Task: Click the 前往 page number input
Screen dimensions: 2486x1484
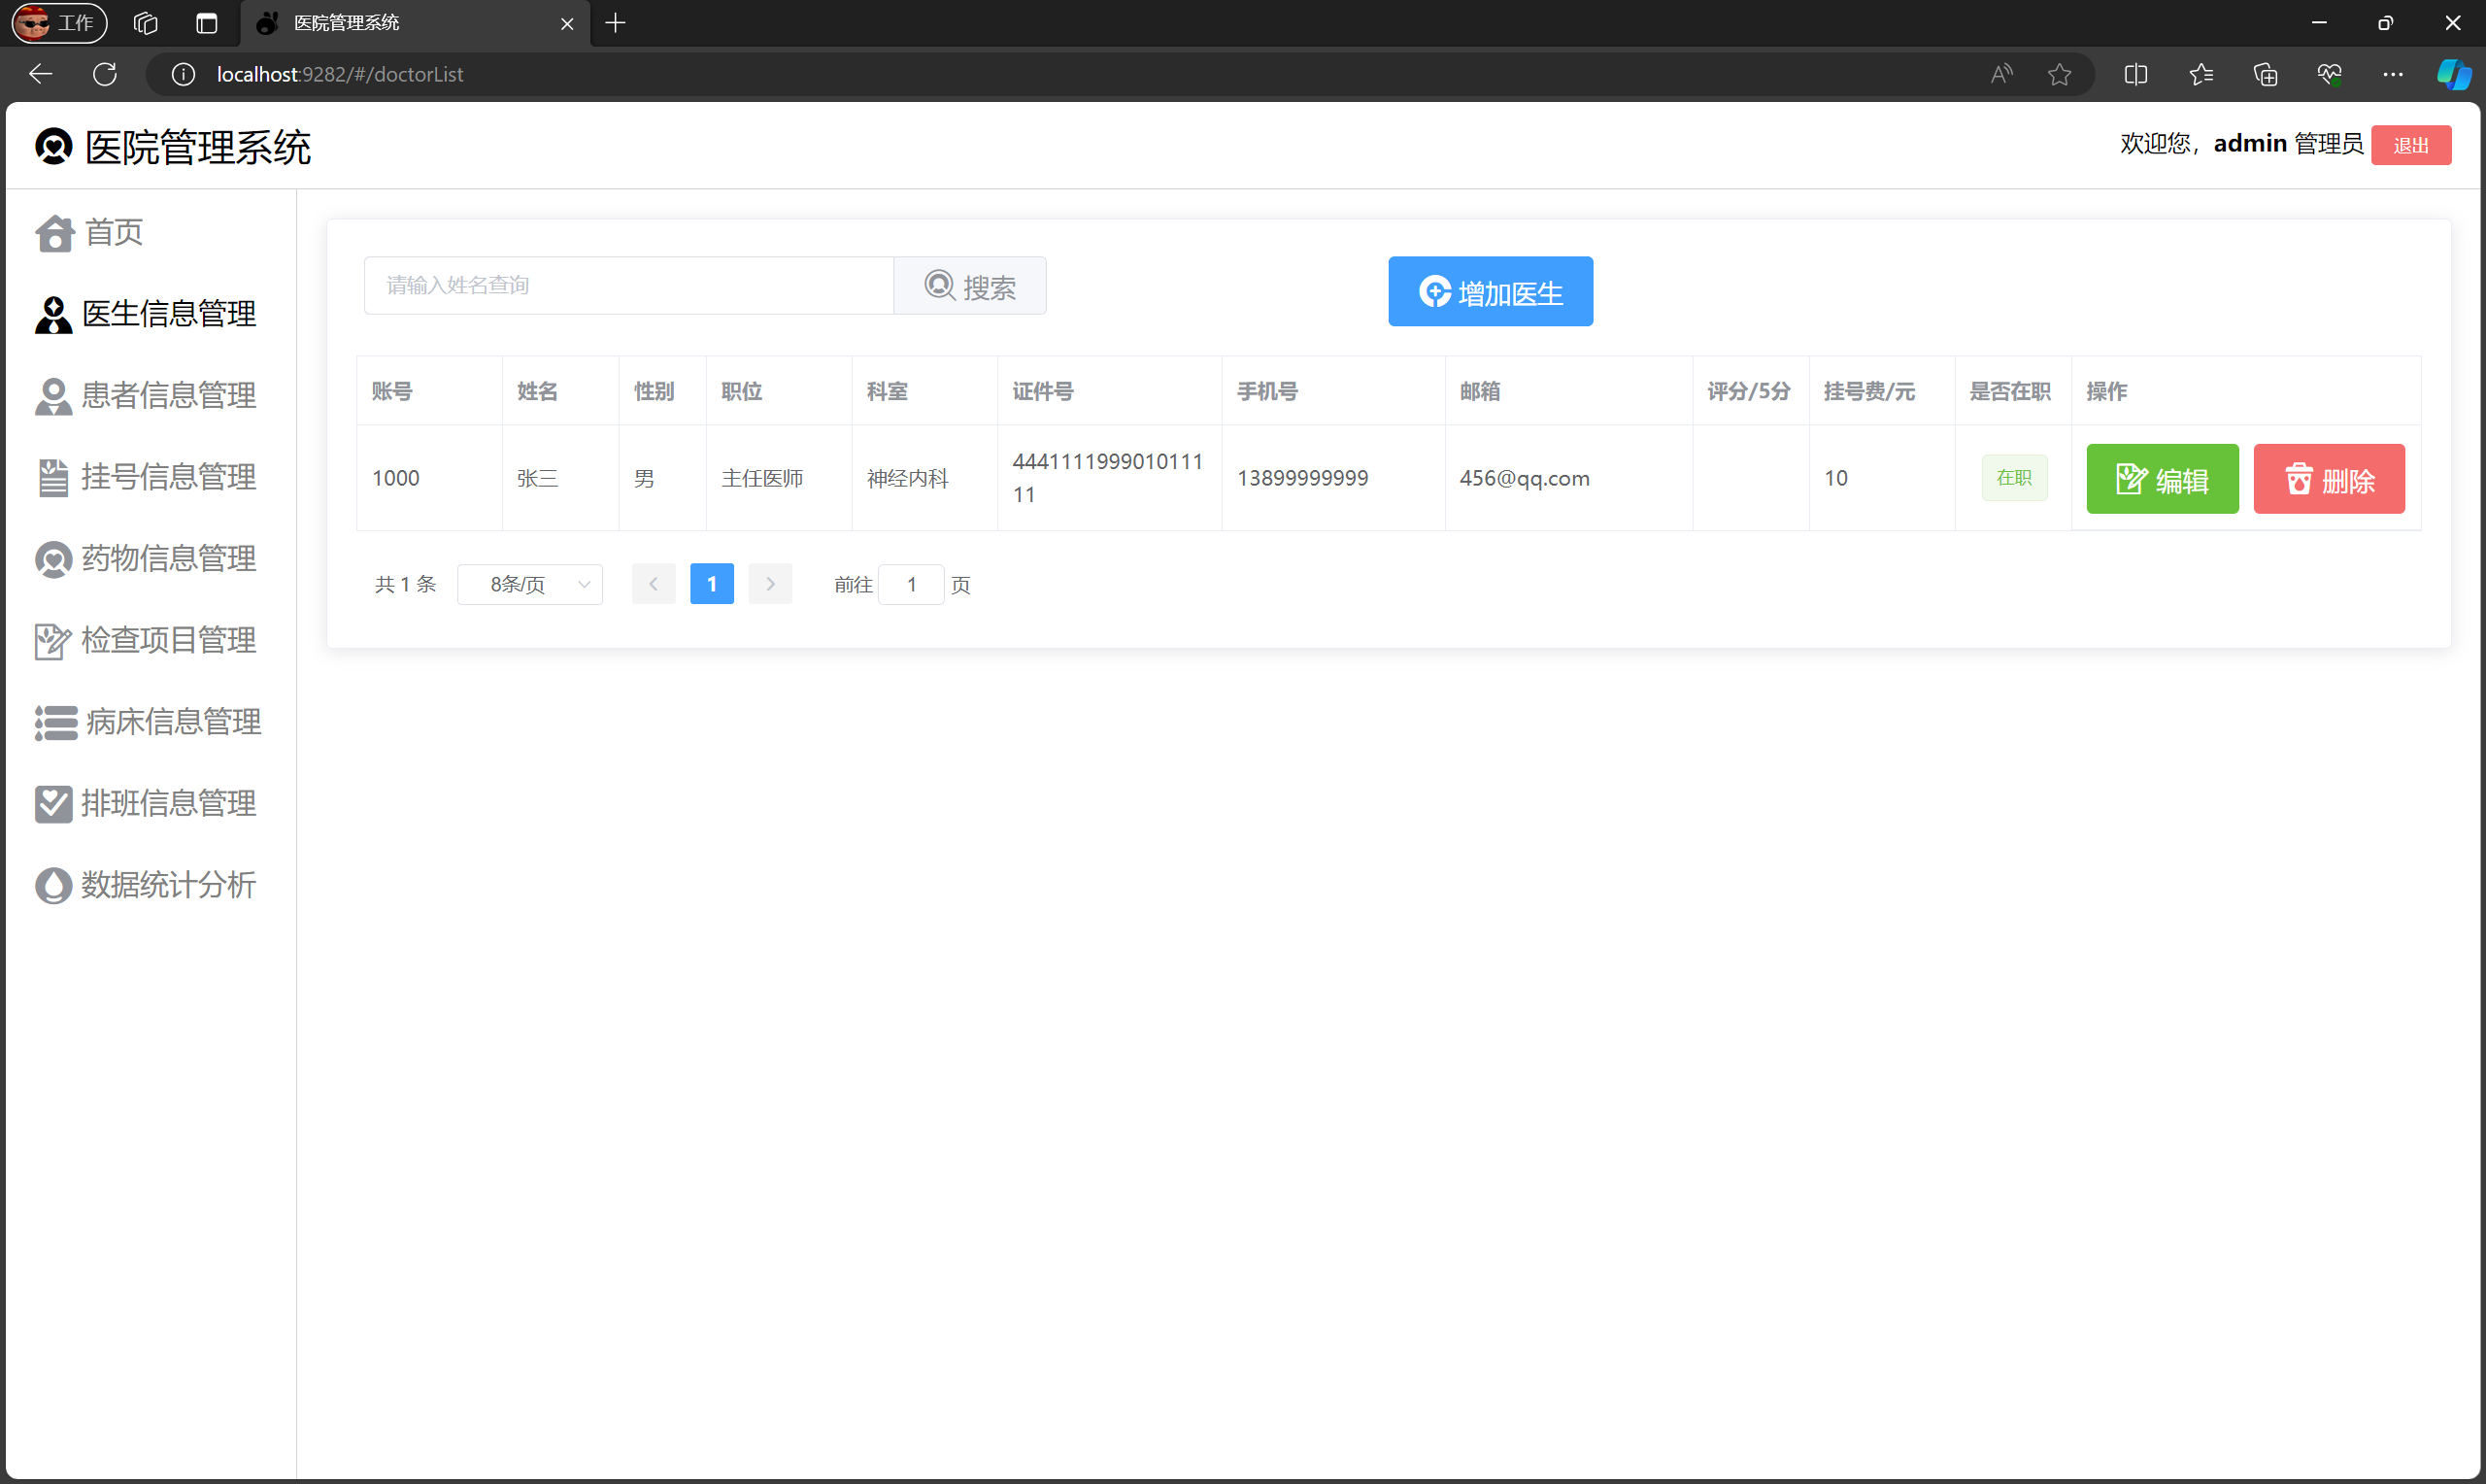Action: pos(911,585)
